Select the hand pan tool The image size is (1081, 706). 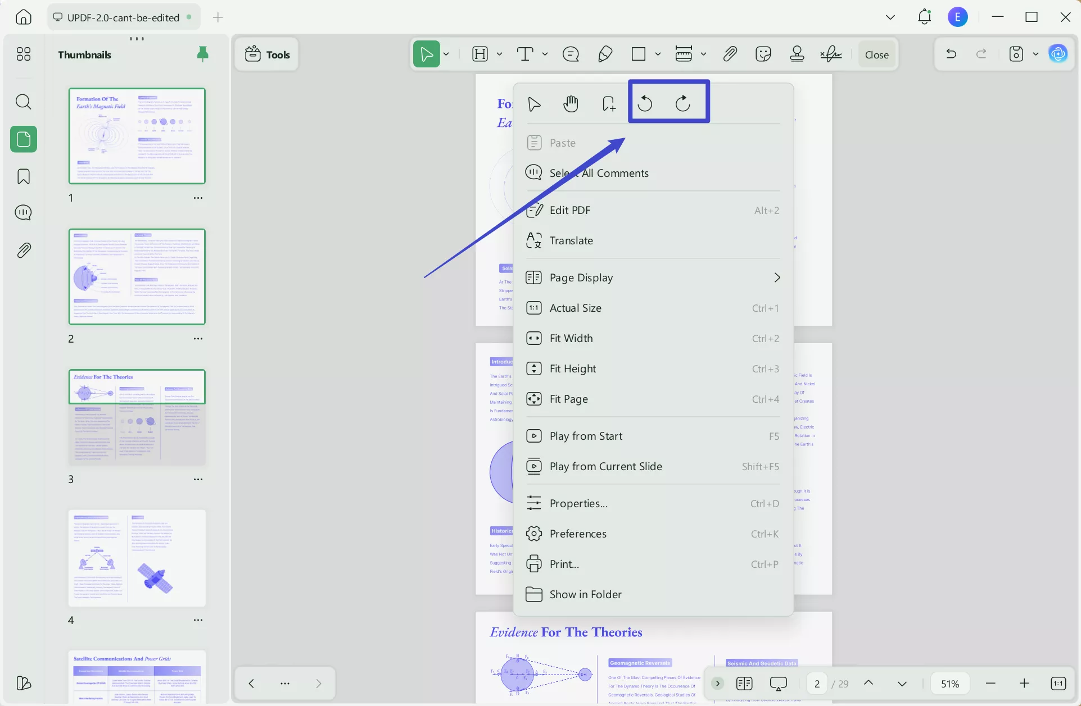pyautogui.click(x=571, y=103)
